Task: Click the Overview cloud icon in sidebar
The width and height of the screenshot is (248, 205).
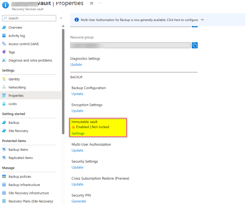Action: coord(4,27)
